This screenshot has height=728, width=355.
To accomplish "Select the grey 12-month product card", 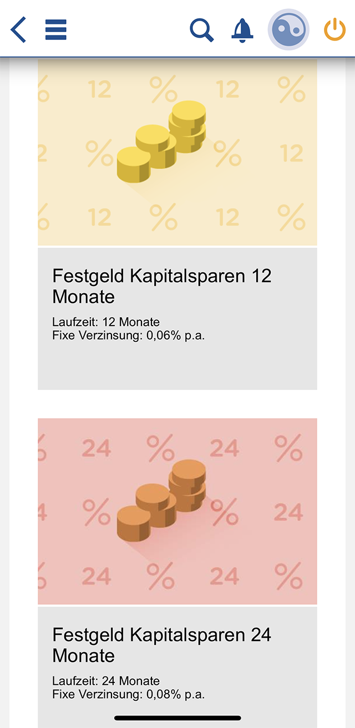I will point(177,318).
